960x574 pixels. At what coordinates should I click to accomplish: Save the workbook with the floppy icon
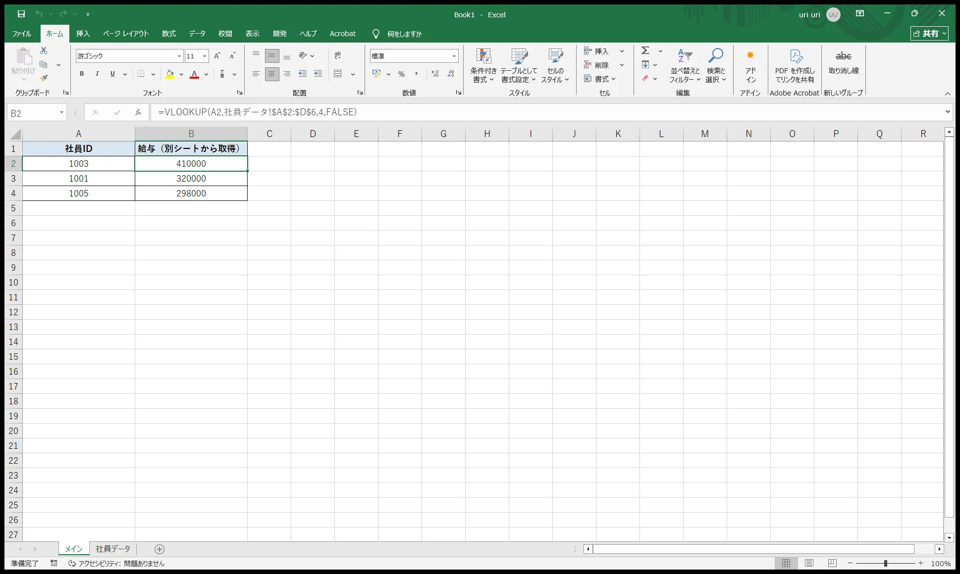point(21,14)
